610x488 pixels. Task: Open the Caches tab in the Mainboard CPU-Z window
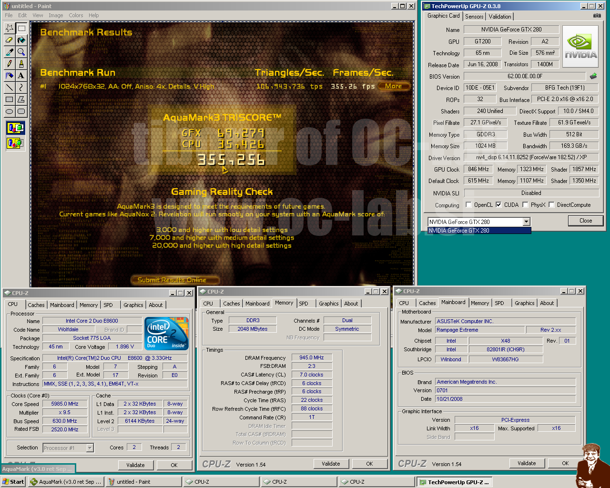(427, 303)
